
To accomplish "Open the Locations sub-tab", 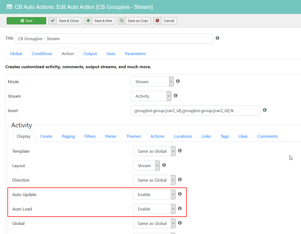I will click(183, 136).
